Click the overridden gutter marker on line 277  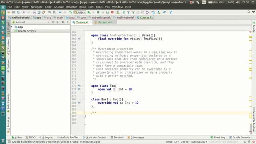pyautogui.click(x=79, y=89)
